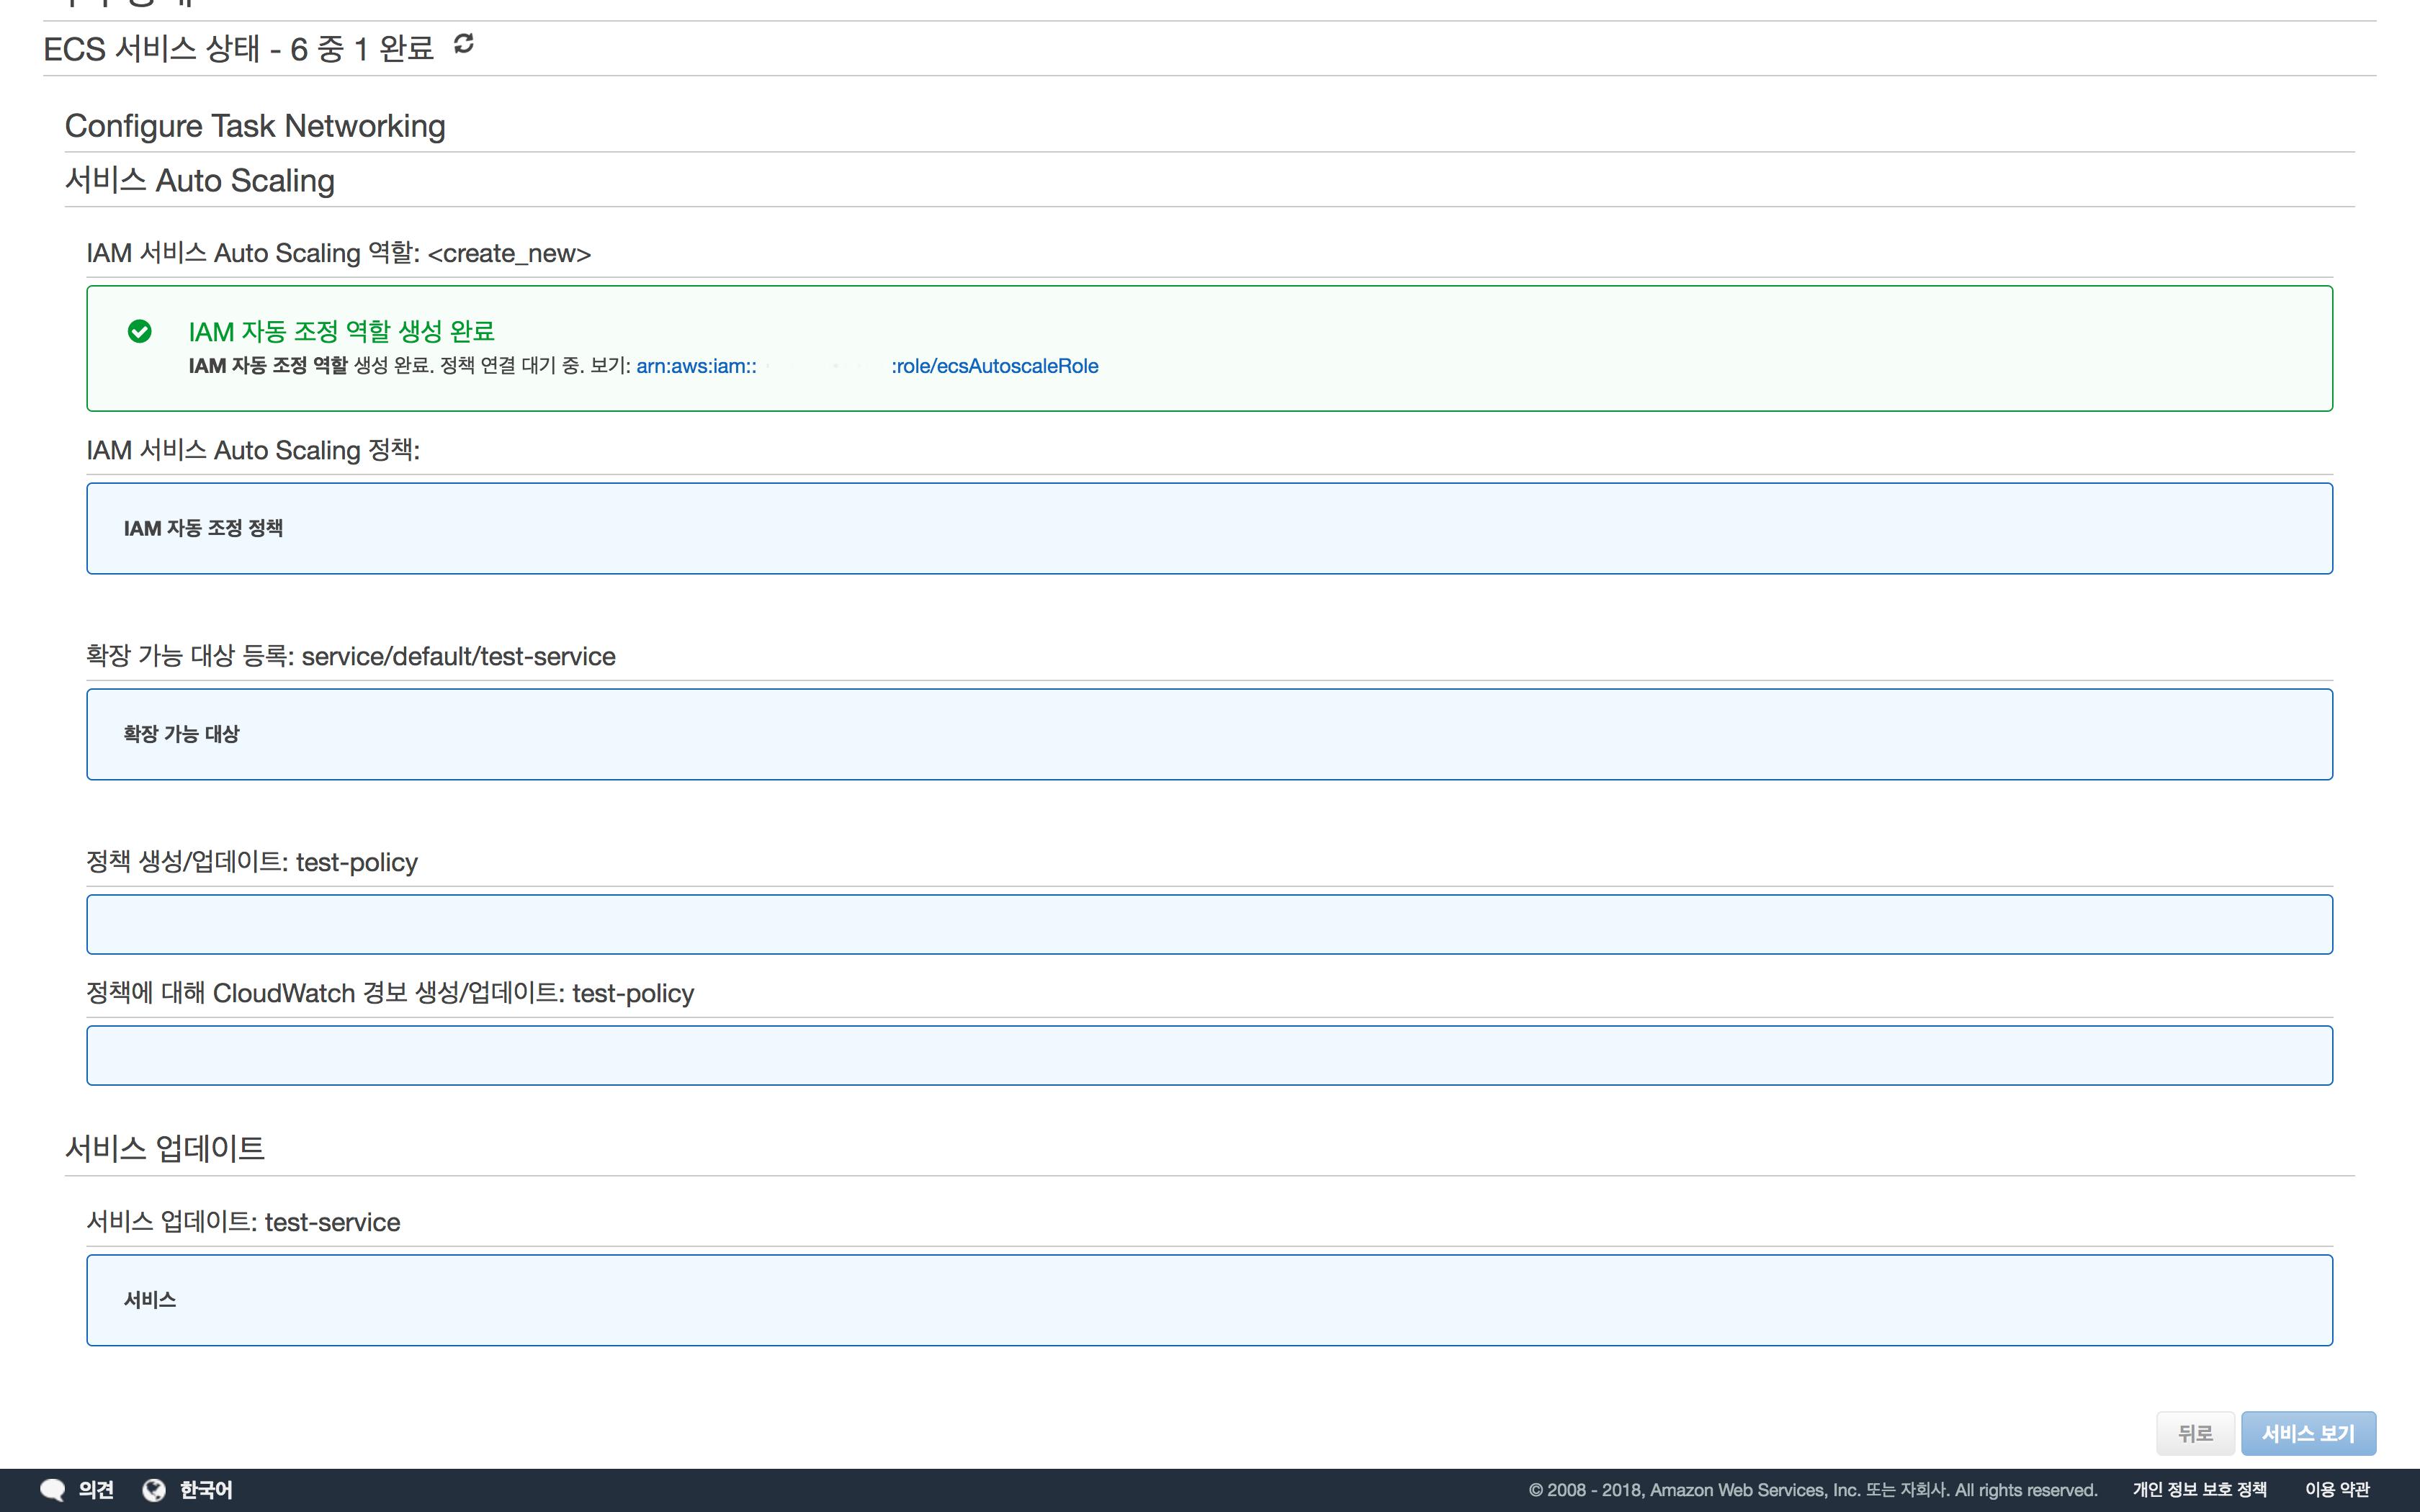2420x1512 pixels.
Task: Click the 서비스 업데이트 section heading
Action: 165,1148
